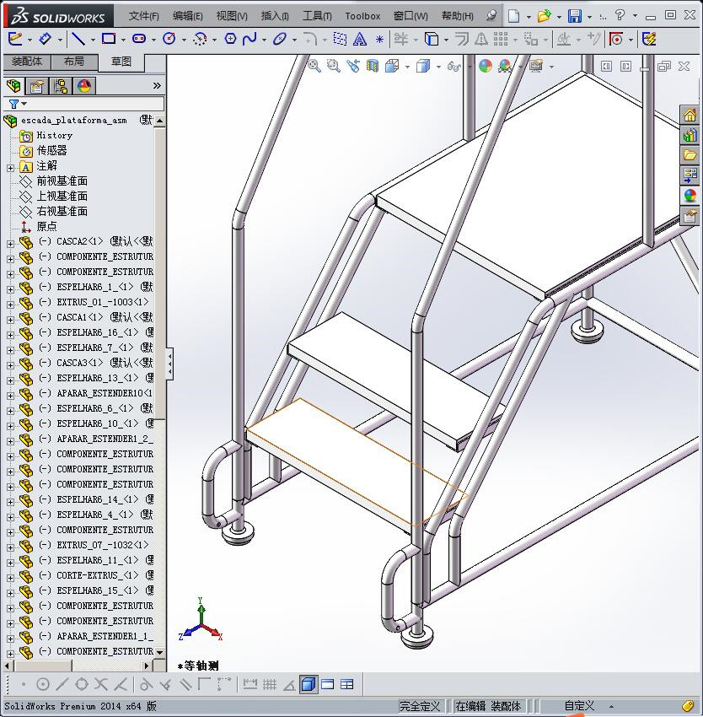Screen dimensions: 703x717
Task: Click the Save icon in the title bar
Action: [x=575, y=16]
